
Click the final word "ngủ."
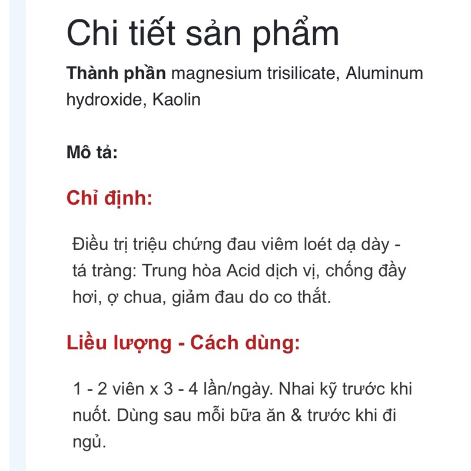point(89,443)
